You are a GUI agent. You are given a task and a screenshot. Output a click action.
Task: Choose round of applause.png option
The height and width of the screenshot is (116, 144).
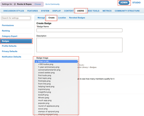(56, 106)
